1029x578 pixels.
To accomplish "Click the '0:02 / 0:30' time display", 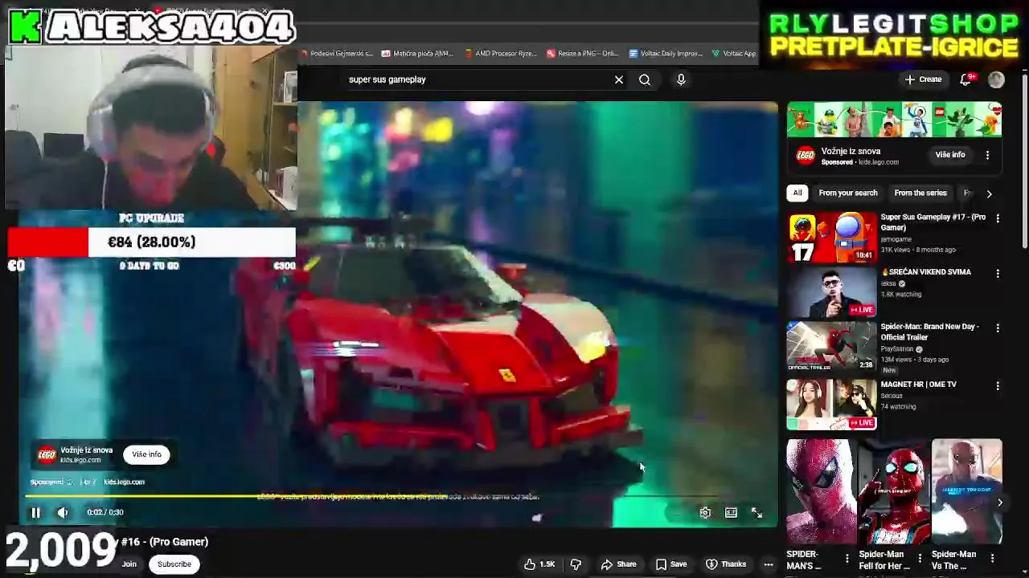I will 105,512.
